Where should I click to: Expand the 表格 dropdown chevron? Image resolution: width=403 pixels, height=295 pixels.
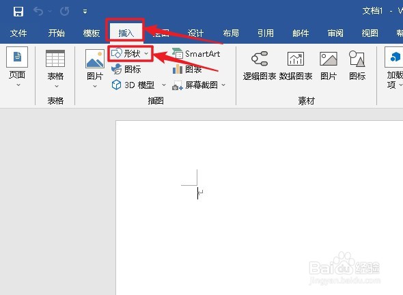click(57, 86)
